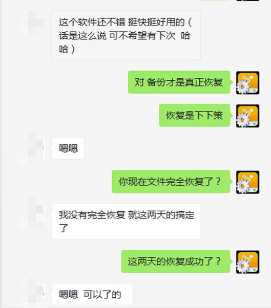271x308 pixels.
Task: Click the grey left edge strip of chat
Action: 1,154
